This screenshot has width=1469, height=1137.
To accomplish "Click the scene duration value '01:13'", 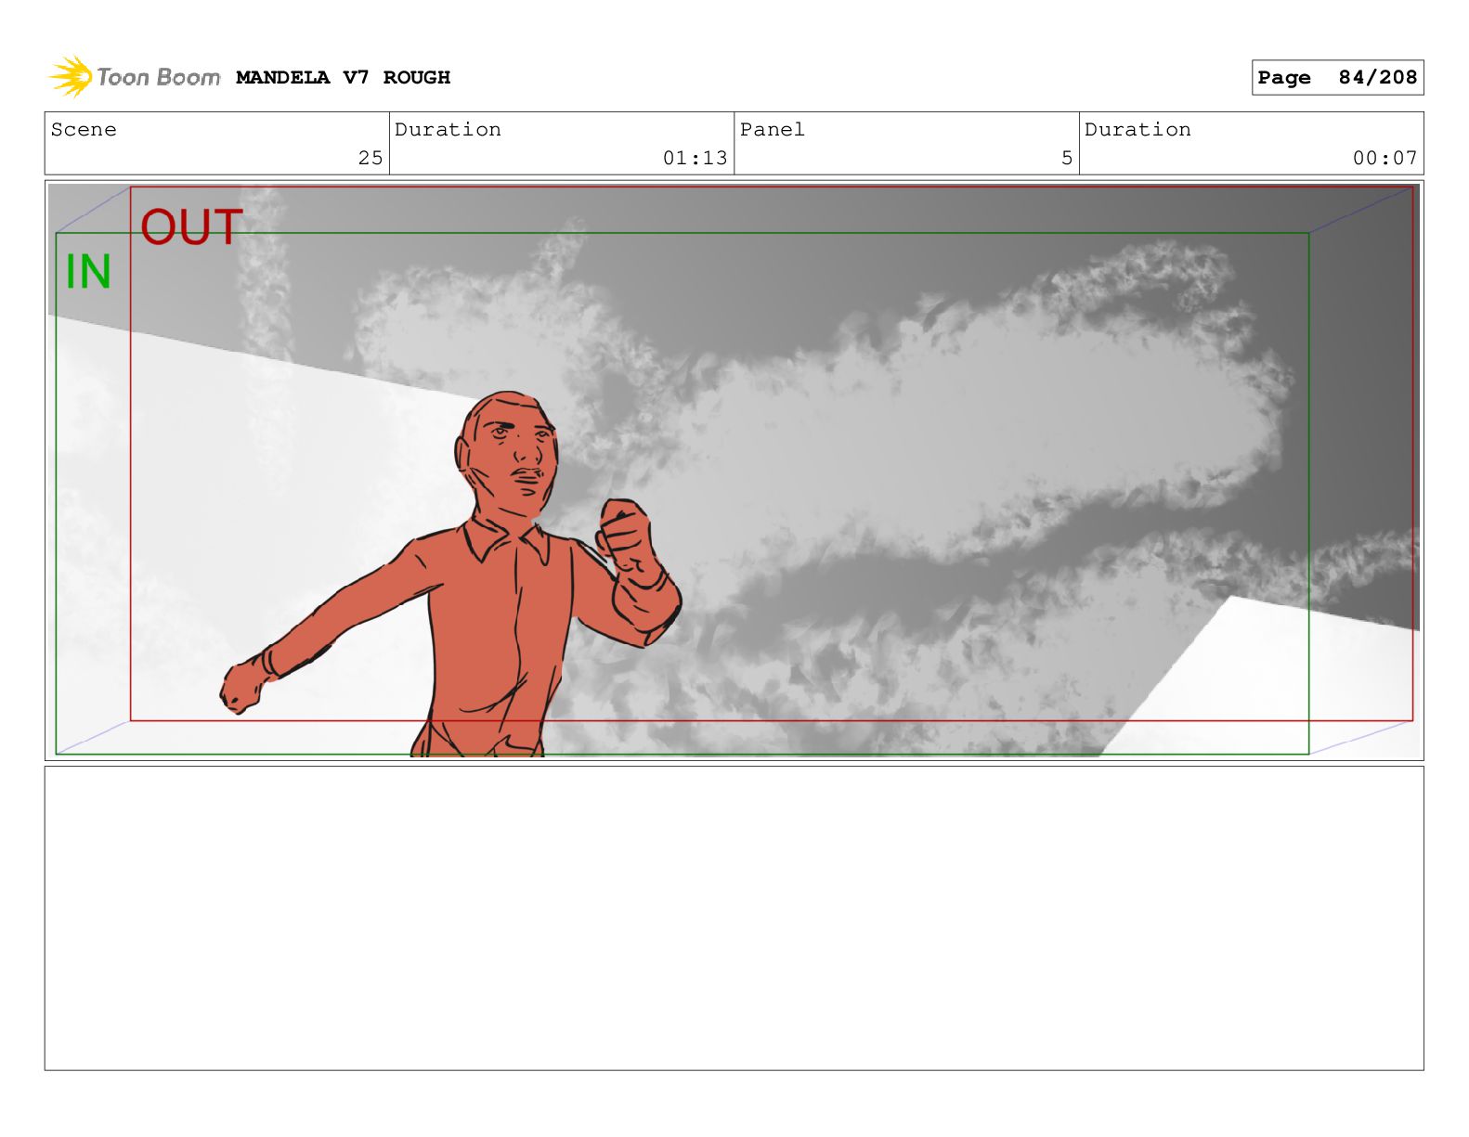I will coord(695,158).
